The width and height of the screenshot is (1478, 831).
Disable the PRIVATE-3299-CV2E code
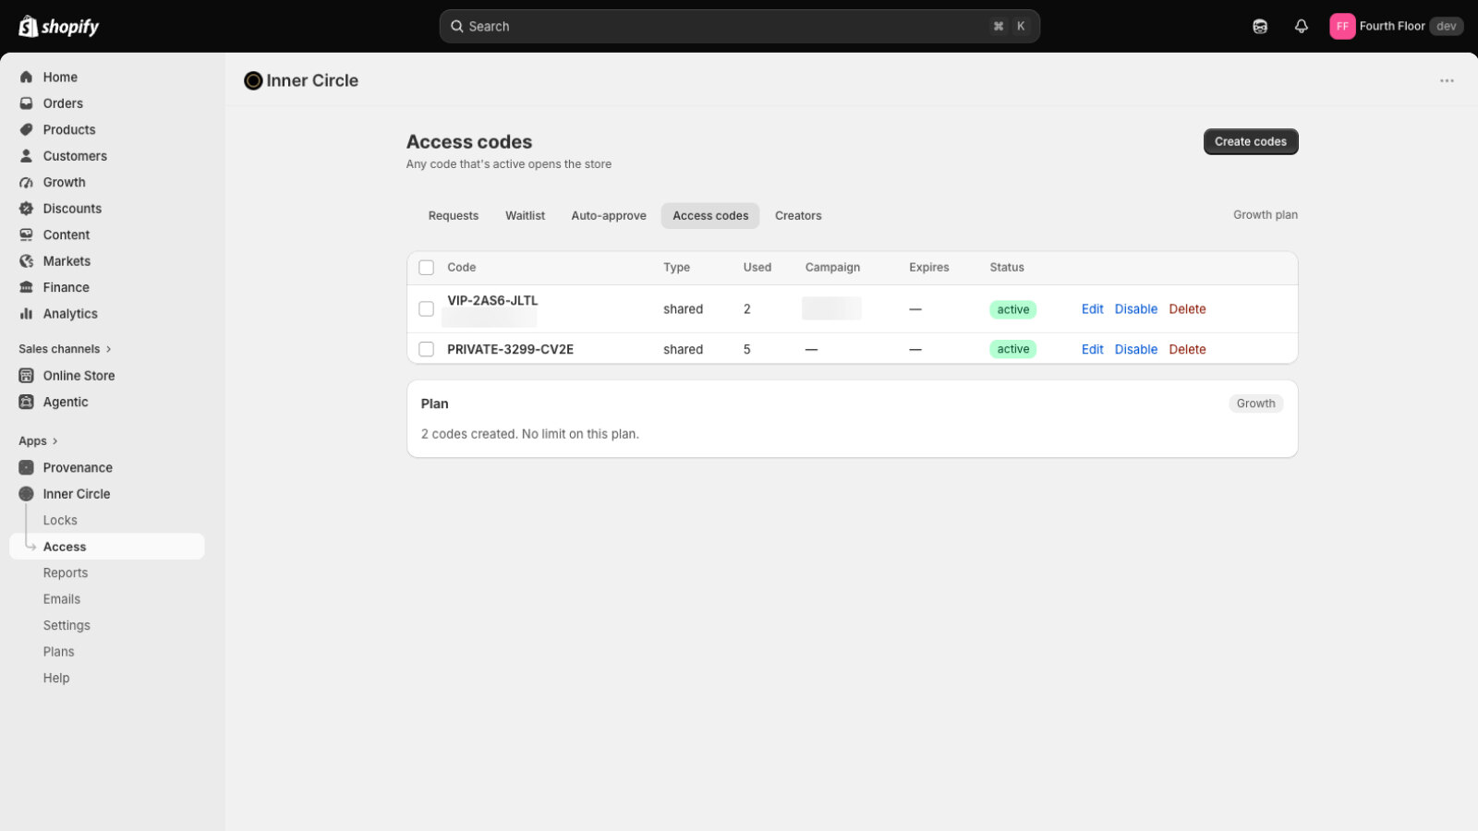(1135, 350)
